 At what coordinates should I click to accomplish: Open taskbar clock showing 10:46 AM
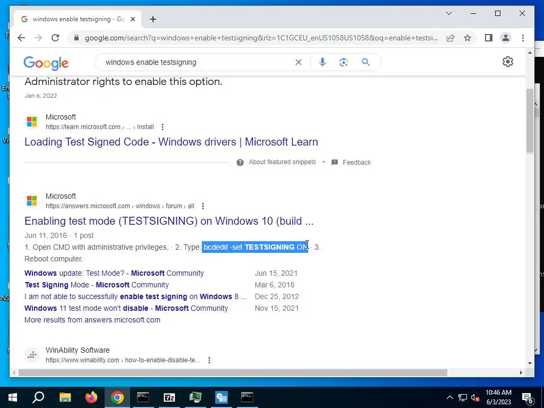pyautogui.click(x=498, y=397)
